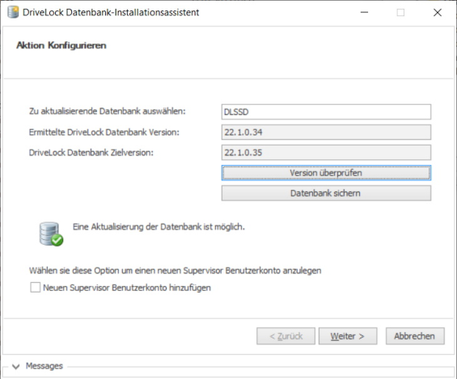Screen dimensions: 457x379
Task: Click the 'Eine Aktualisierung der Datenbank ist möglich' message
Action: 159,227
